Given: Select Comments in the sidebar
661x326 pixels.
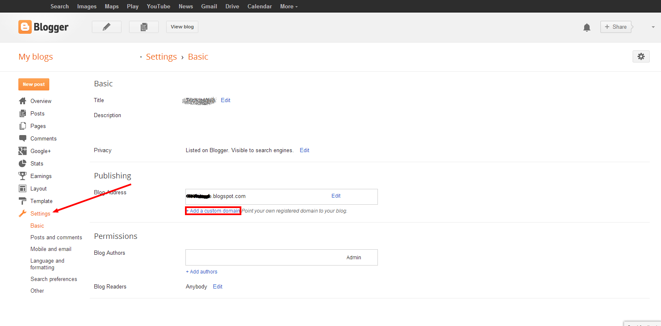Looking at the screenshot, I should tap(43, 138).
